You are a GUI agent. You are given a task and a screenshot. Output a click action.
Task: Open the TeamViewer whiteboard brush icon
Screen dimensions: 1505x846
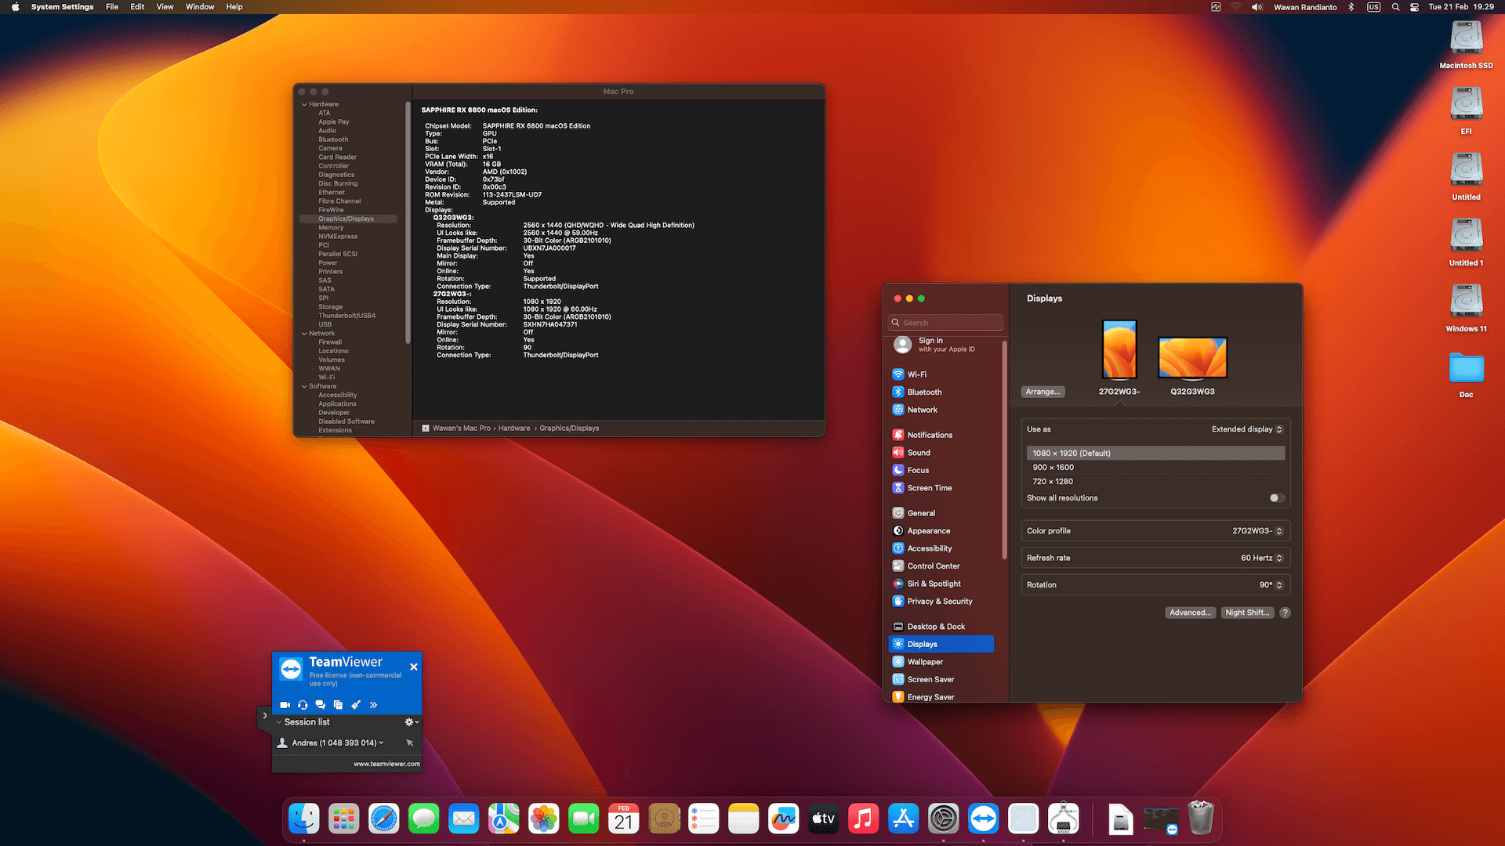pyautogui.click(x=356, y=705)
